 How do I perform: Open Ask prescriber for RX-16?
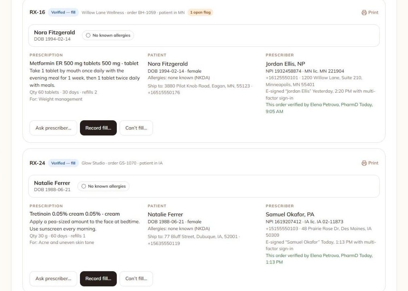point(53,128)
